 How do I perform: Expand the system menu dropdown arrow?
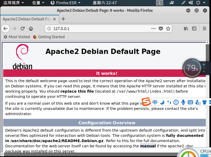point(204,3)
